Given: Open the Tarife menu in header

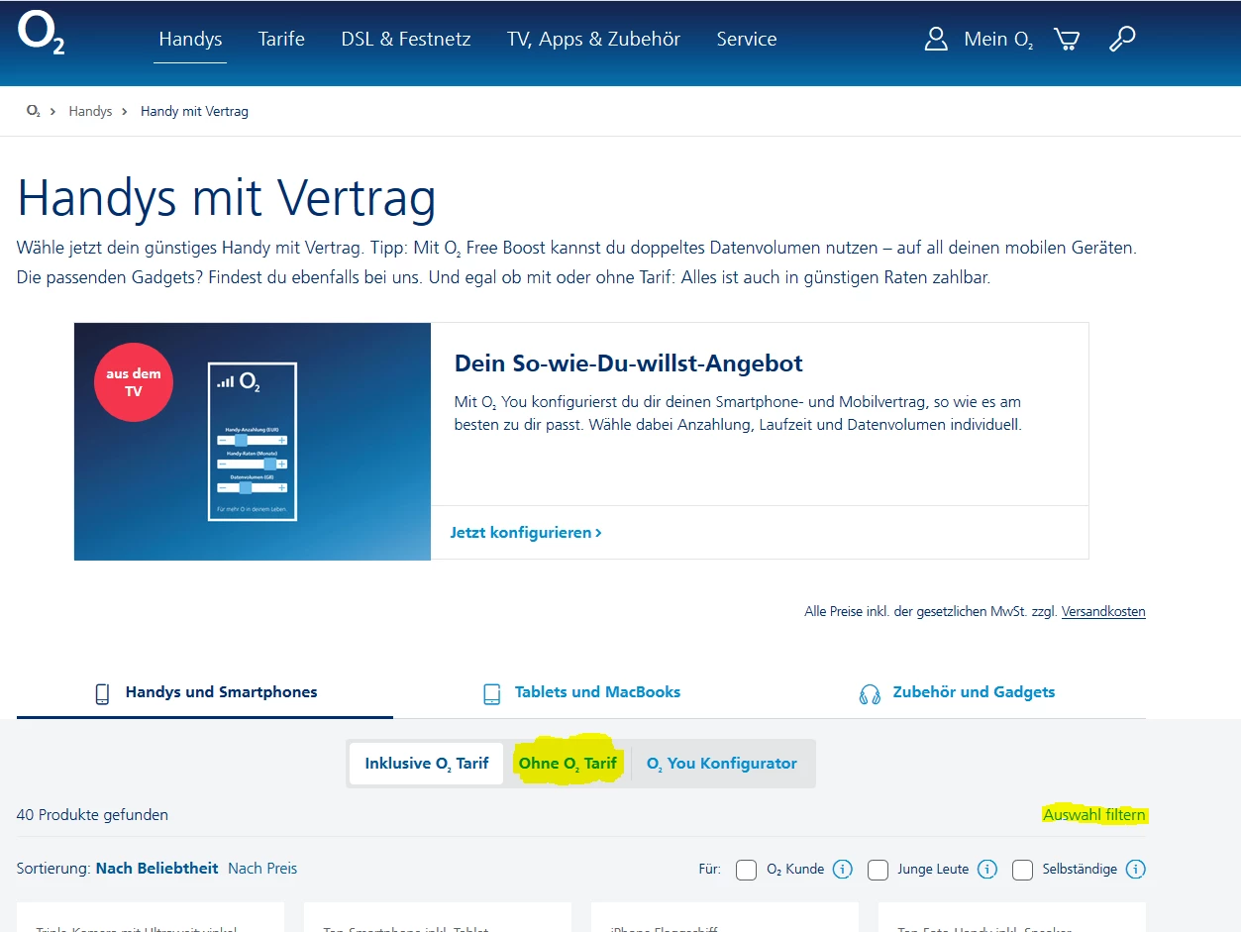Looking at the screenshot, I should pos(281,40).
